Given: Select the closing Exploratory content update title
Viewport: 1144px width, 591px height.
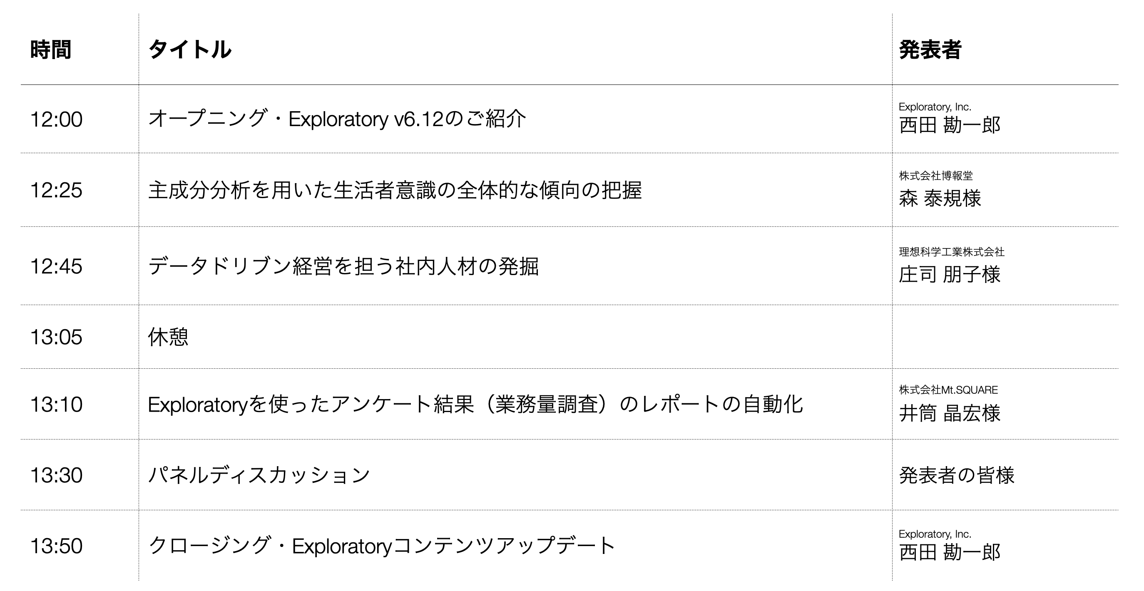Looking at the screenshot, I should tap(381, 546).
